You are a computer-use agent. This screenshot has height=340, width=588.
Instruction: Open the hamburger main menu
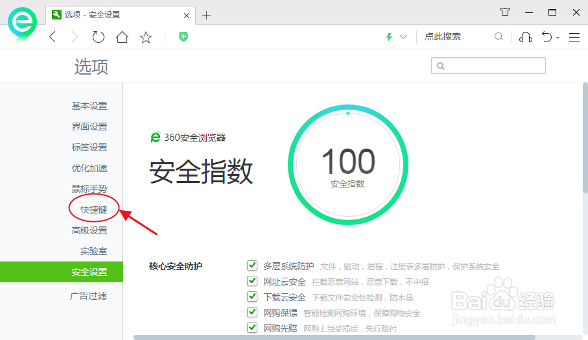pyautogui.click(x=574, y=37)
